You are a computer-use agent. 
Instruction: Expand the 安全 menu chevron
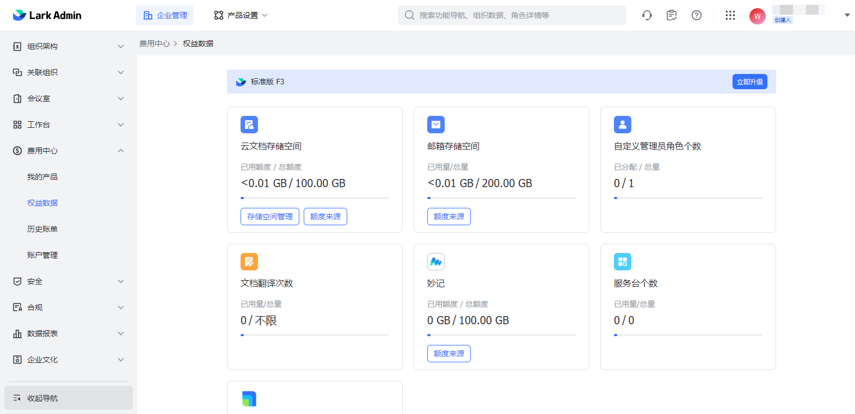121,281
